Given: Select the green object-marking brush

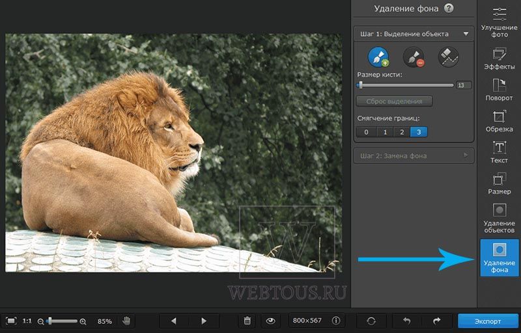Looking at the screenshot, I should click(x=378, y=57).
